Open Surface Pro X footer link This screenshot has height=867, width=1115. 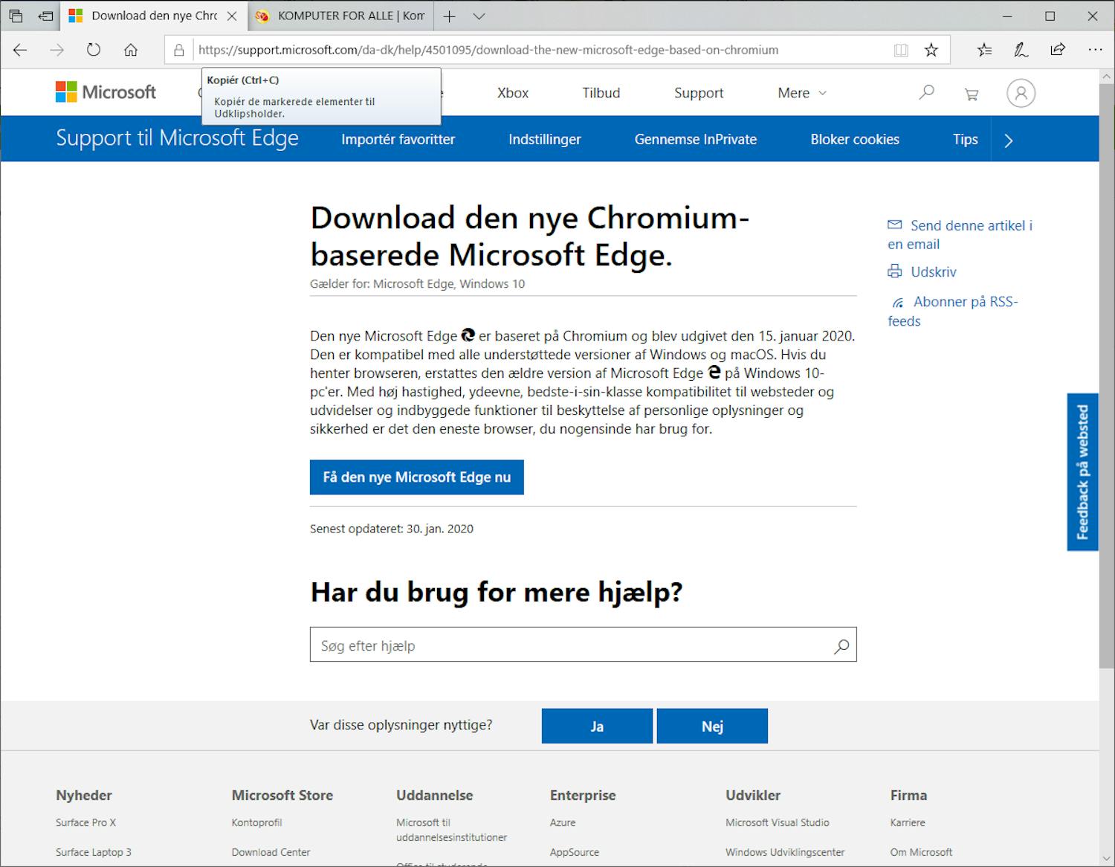coord(85,822)
